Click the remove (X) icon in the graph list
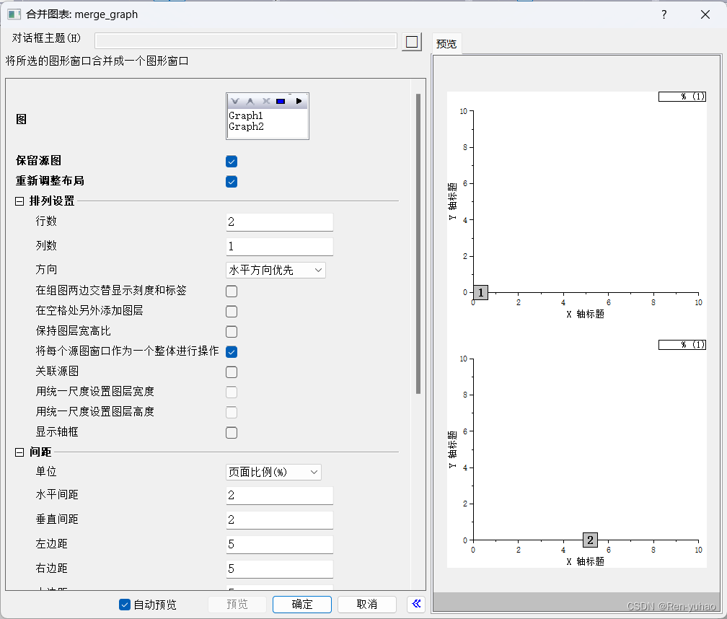727x619 pixels. 265,101
